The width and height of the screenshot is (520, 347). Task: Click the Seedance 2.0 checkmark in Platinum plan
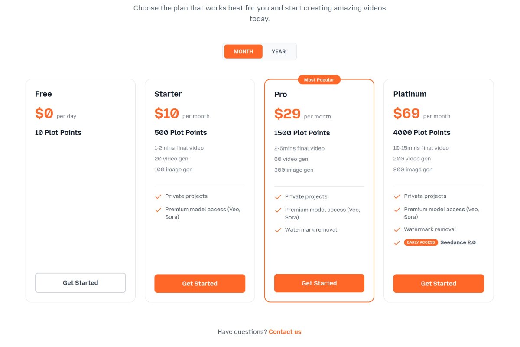coord(397,243)
